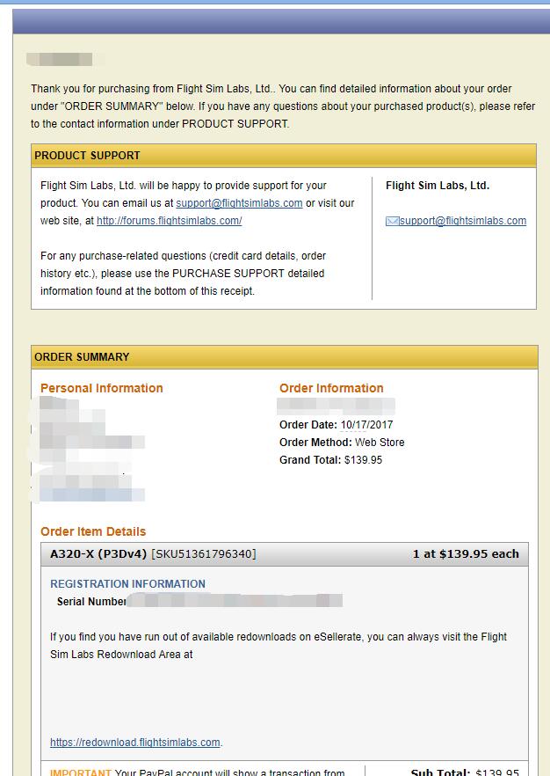Select the Personal Information heading

(x=102, y=388)
